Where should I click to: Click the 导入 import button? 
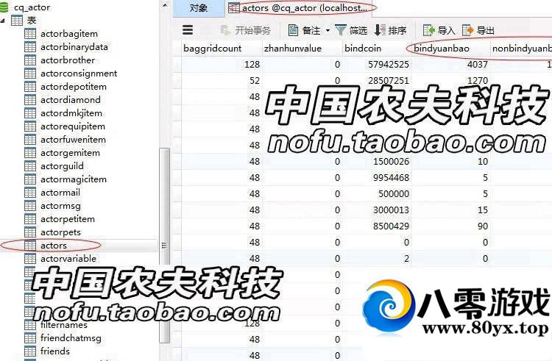coord(439,30)
